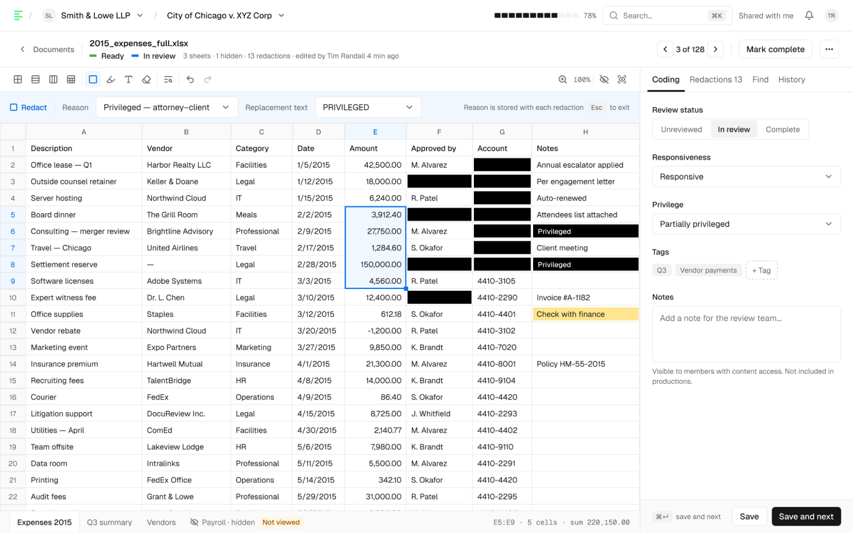This screenshot has height=533, width=853.
Task: Go back to Documents
Action: pos(47,49)
